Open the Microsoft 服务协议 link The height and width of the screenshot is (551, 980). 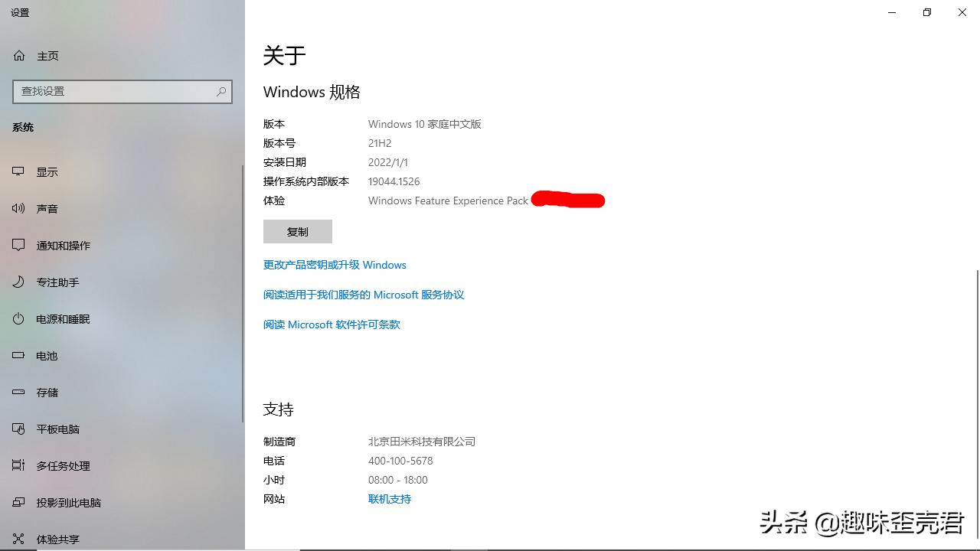[364, 294]
